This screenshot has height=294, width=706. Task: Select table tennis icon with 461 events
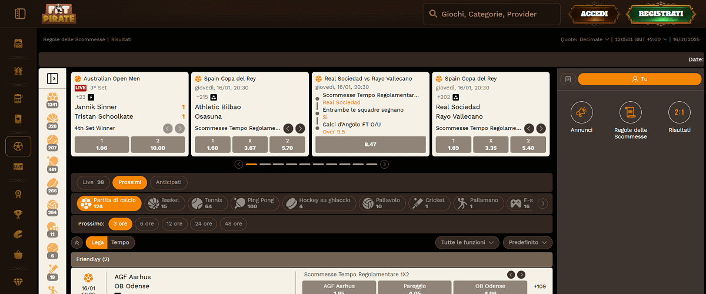click(52, 165)
